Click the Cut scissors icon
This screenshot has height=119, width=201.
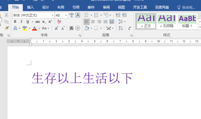(x=6, y=15)
